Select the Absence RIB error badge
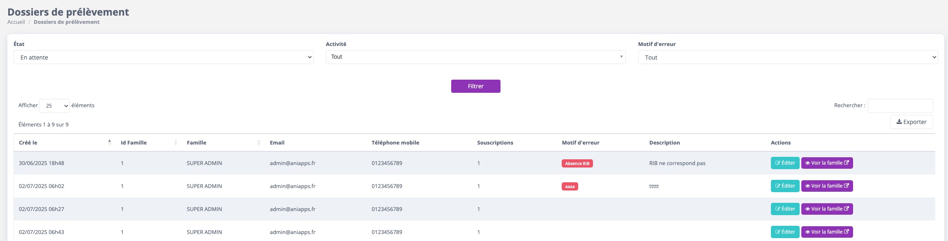The image size is (948, 241). click(577, 163)
